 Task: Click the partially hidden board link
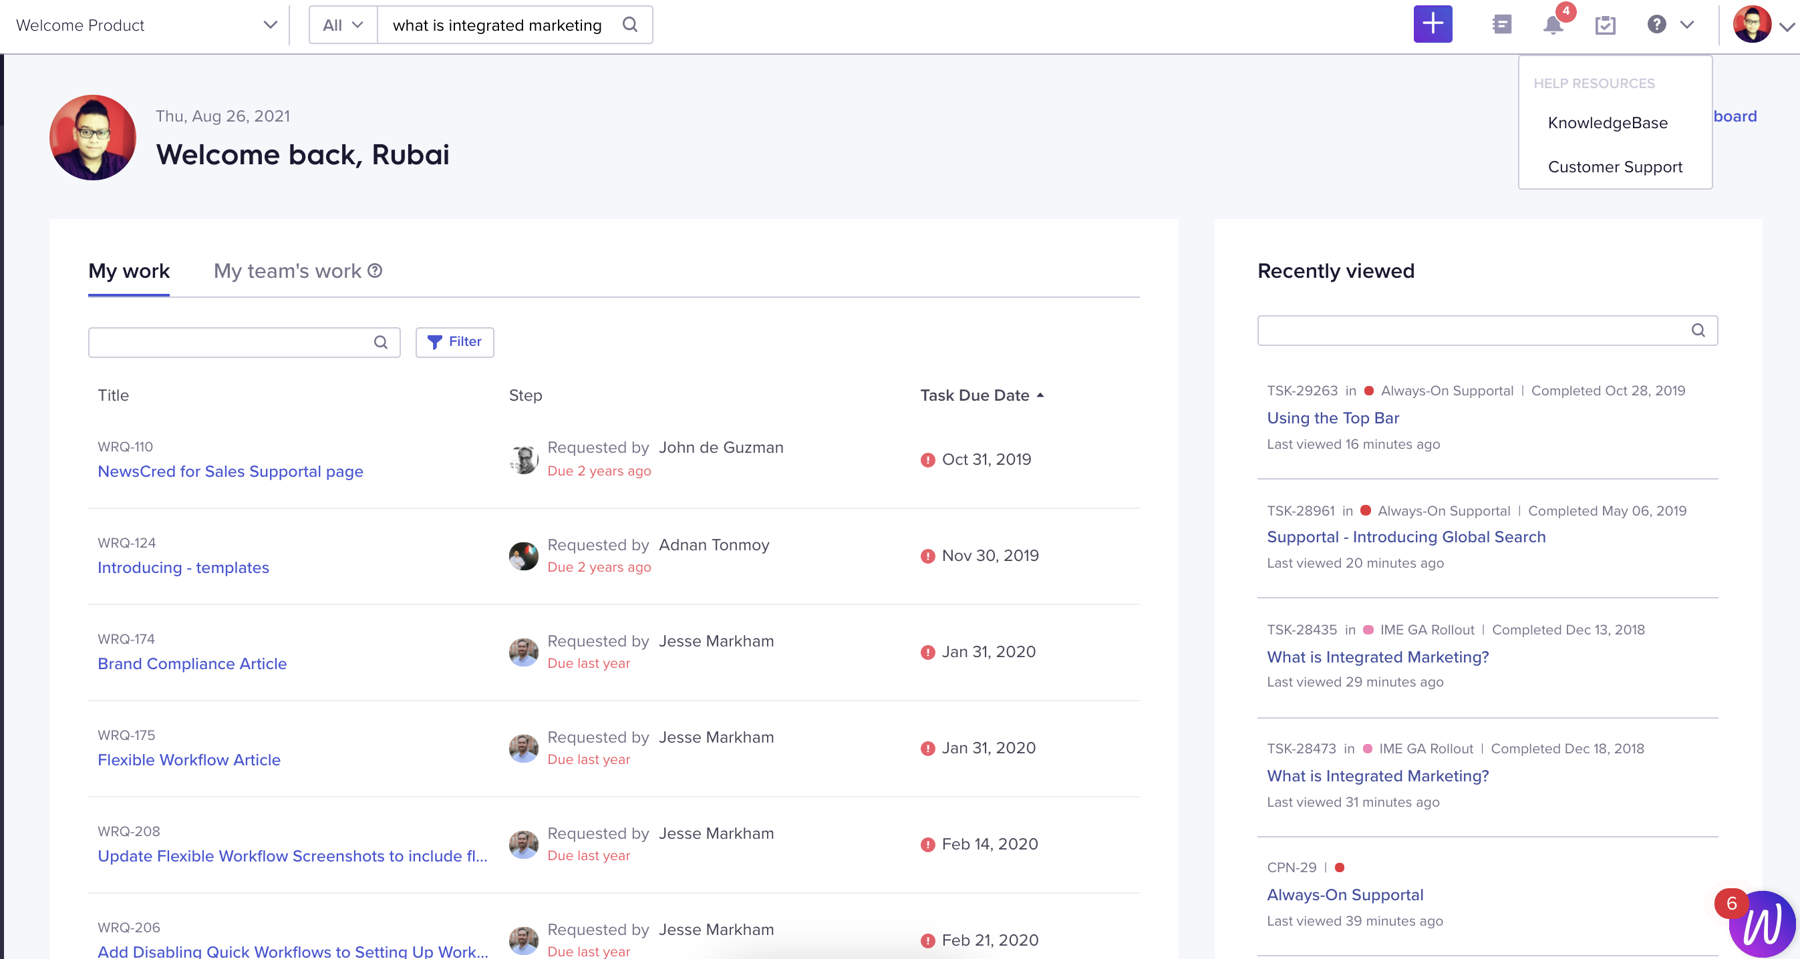[x=1735, y=117]
